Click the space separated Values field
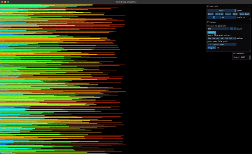252x154 pixels. coord(222,38)
